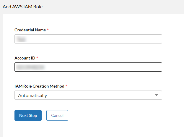Screen dimensions: 184x137
Task: Click the Credential Name input field
Action: tap(88, 39)
